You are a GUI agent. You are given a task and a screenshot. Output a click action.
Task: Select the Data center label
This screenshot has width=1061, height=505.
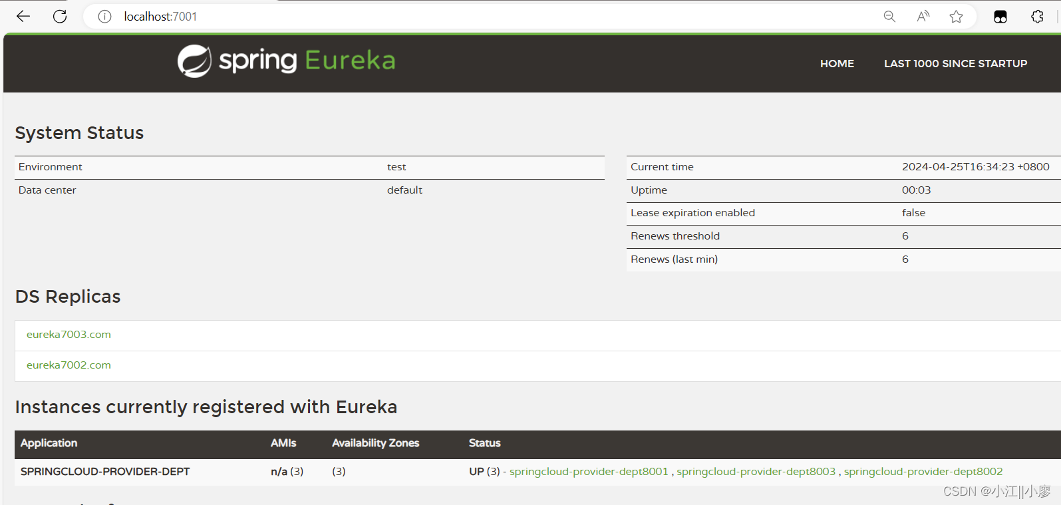click(47, 190)
